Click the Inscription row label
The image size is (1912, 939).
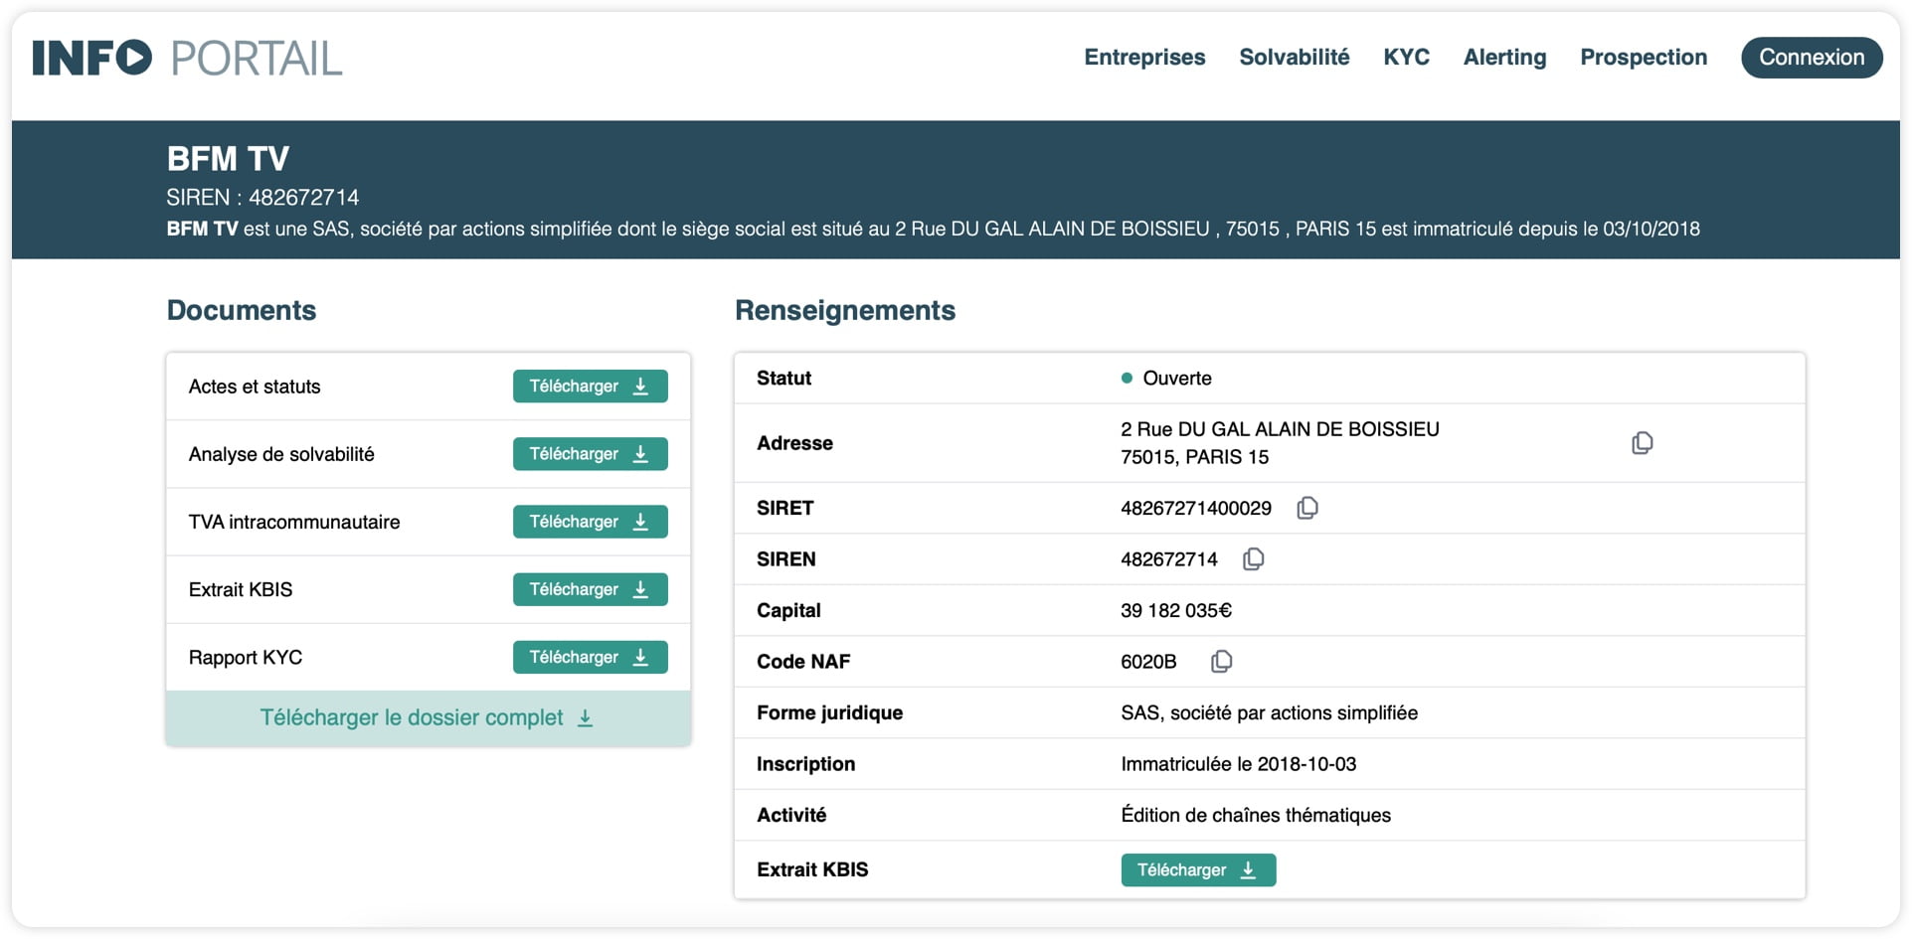[805, 764]
